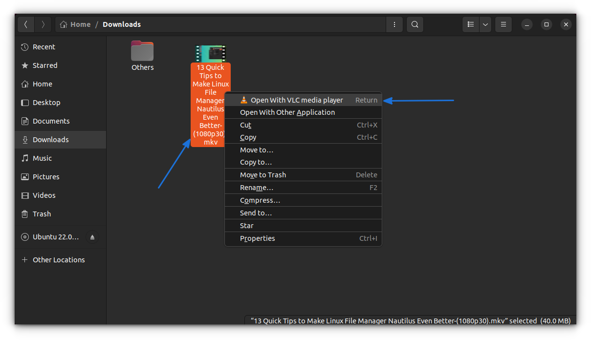Open the search icon in toolbar
The width and height of the screenshot is (591, 340).
[x=415, y=24]
